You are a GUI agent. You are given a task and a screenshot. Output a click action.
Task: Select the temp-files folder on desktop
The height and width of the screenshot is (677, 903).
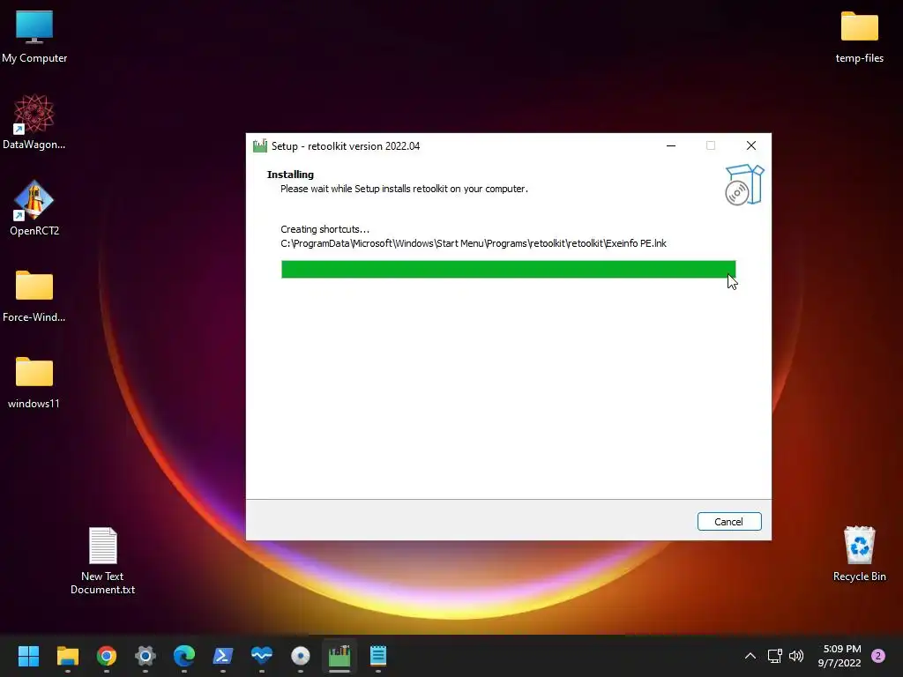pyautogui.click(x=859, y=37)
